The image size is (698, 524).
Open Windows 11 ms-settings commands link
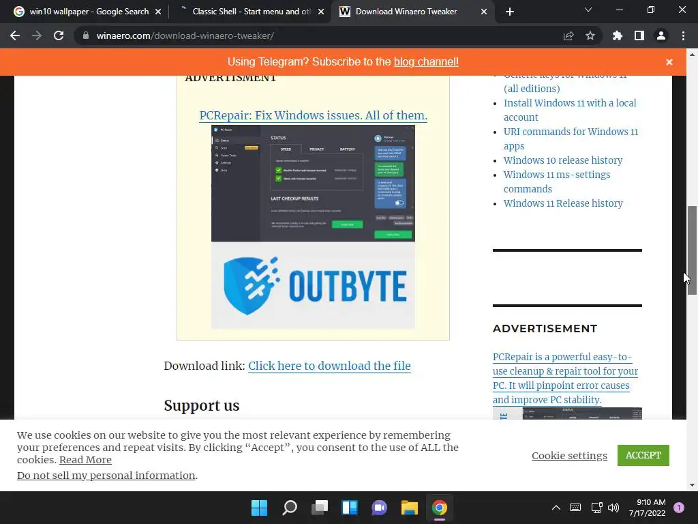(557, 181)
